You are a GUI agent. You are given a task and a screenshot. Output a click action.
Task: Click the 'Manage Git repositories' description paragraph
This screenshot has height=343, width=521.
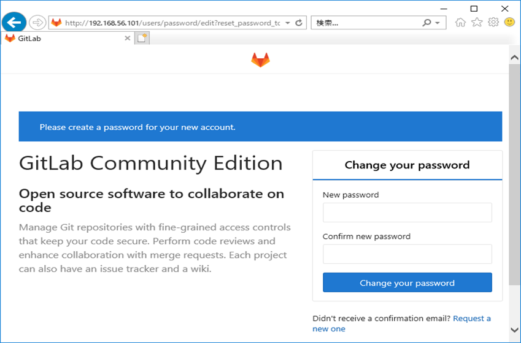(x=155, y=248)
